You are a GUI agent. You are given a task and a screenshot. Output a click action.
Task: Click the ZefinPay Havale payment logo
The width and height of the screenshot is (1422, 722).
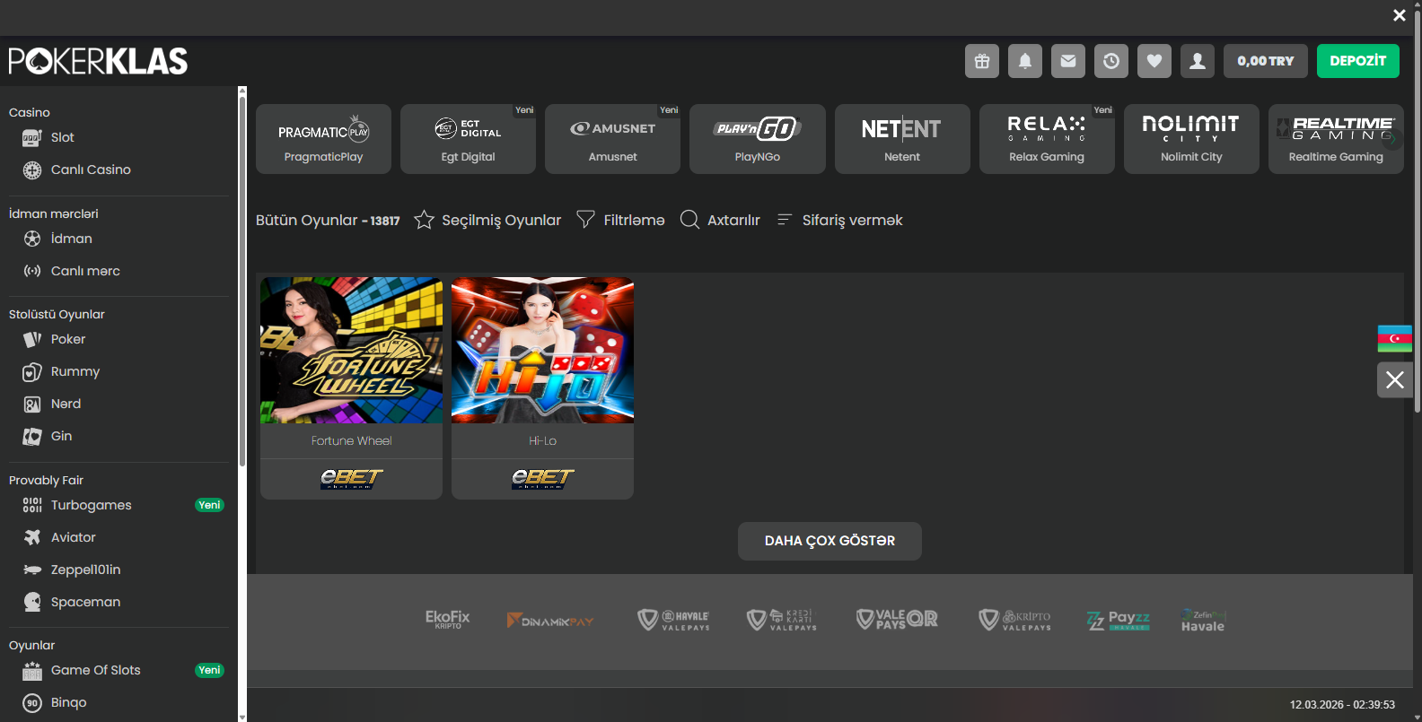tap(1203, 621)
